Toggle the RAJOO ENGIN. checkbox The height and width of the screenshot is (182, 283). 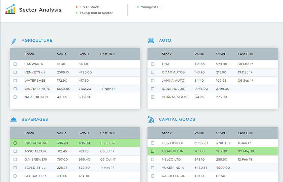tap(153, 176)
